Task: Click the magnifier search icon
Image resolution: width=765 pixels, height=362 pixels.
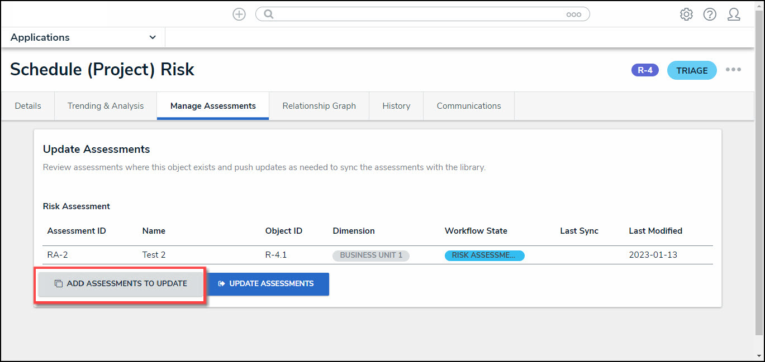Action: pos(269,15)
